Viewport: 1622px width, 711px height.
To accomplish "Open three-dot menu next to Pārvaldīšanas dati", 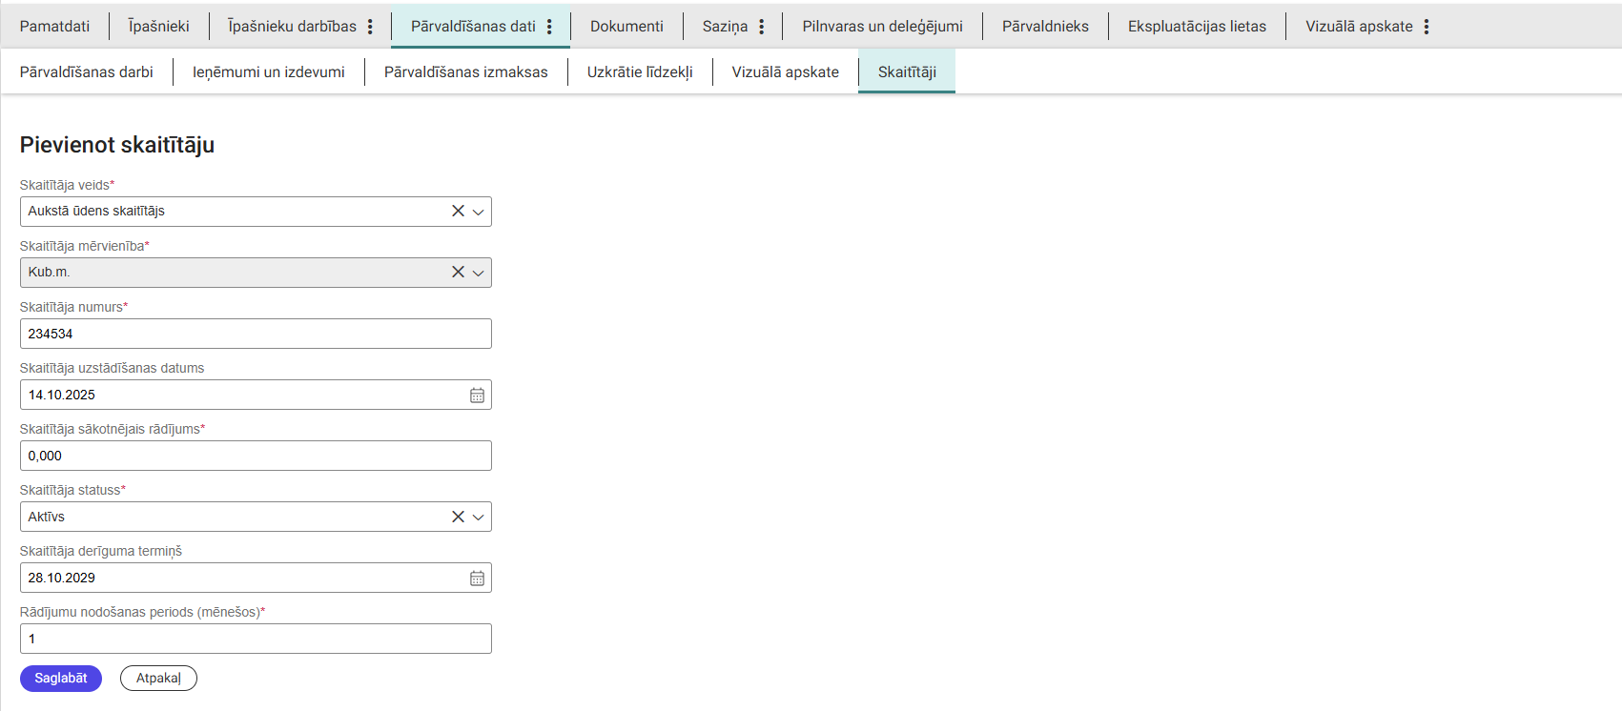I will point(549,27).
